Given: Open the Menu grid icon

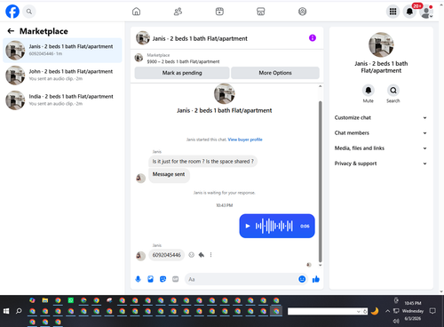Looking at the screenshot, I should point(392,12).
